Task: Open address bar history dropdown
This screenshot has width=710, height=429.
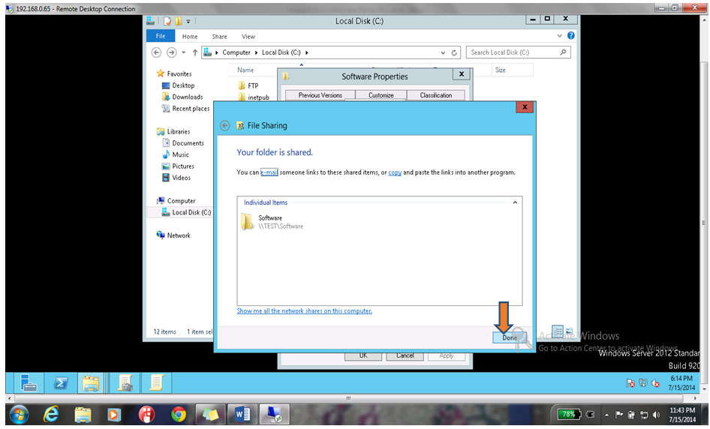Action: click(443, 52)
